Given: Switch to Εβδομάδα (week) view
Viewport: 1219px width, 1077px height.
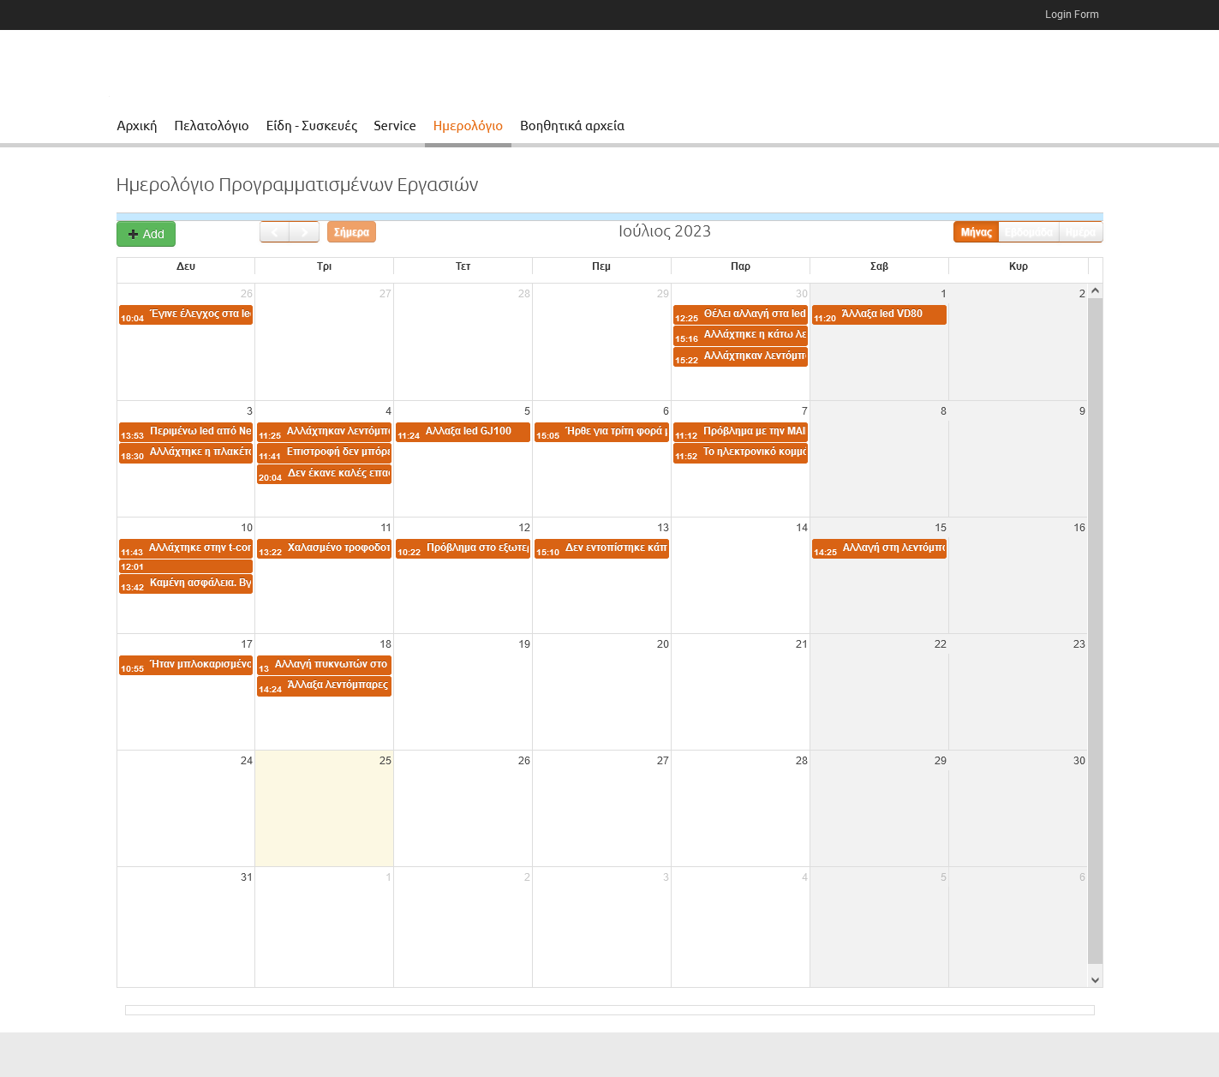Looking at the screenshot, I should pos(1028,232).
